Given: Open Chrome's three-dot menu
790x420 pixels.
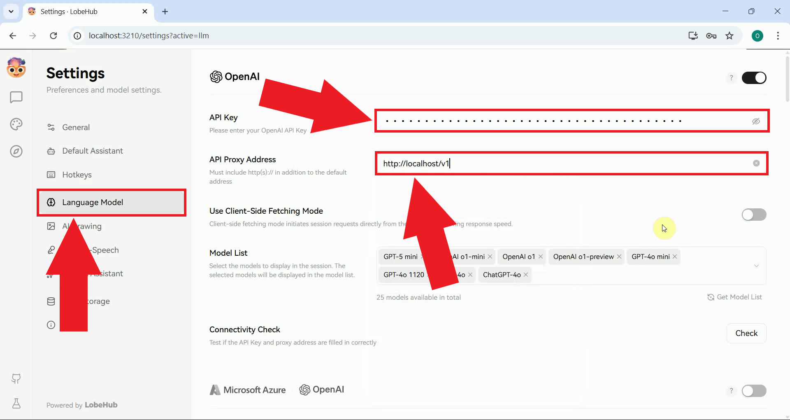Looking at the screenshot, I should point(778,36).
